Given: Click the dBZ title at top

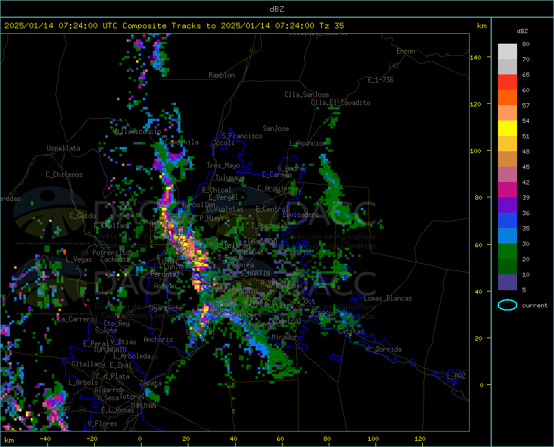Looking at the screenshot, I should pos(276,9).
